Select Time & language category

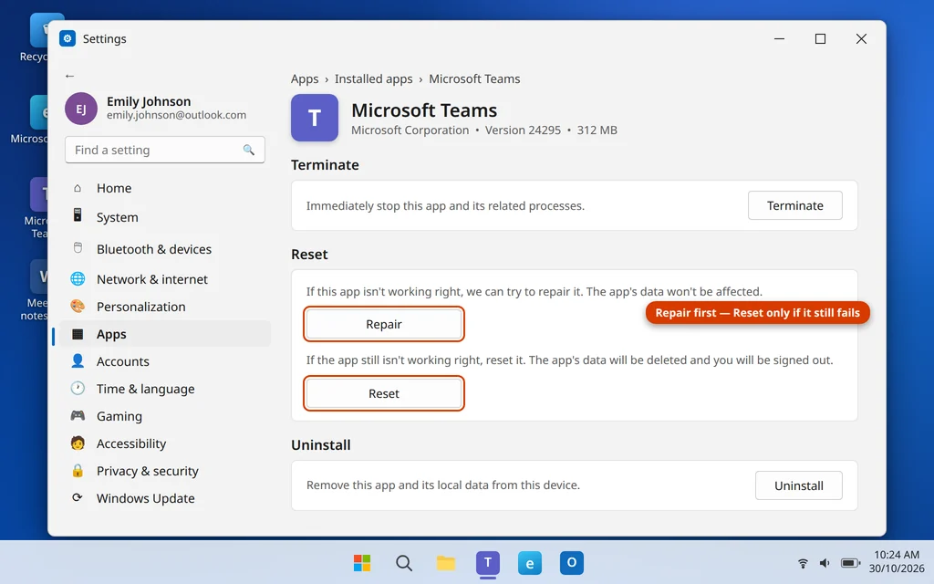pos(164,389)
